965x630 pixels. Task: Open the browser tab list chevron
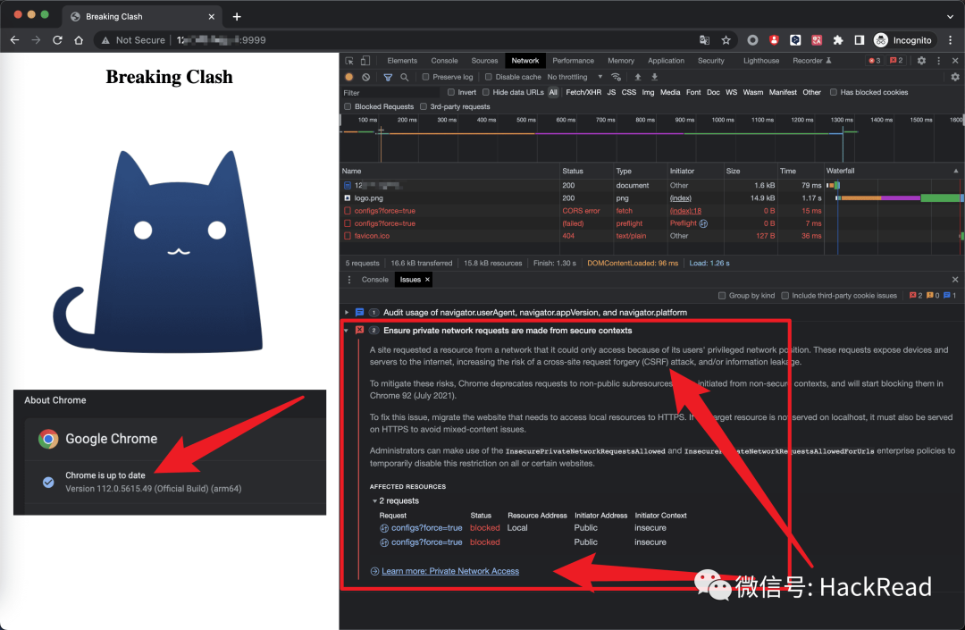[x=950, y=17]
